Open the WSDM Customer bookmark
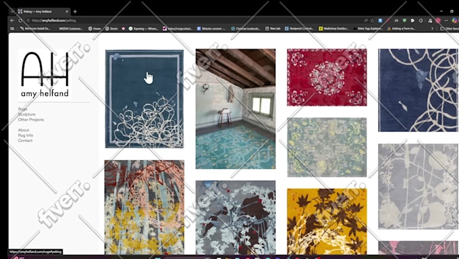 click(71, 28)
